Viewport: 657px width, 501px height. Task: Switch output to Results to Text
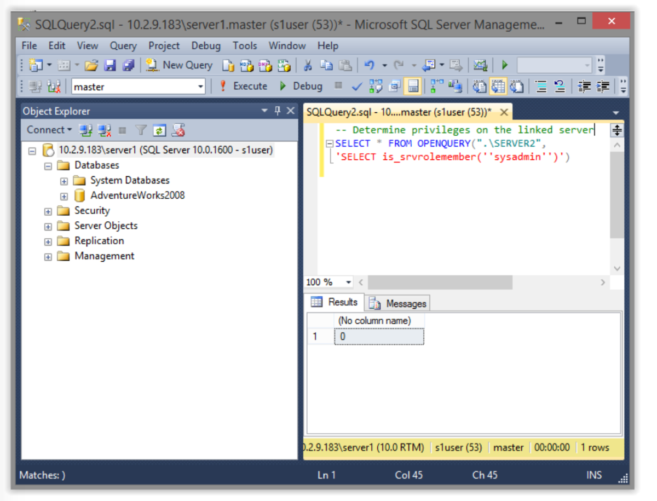click(479, 87)
